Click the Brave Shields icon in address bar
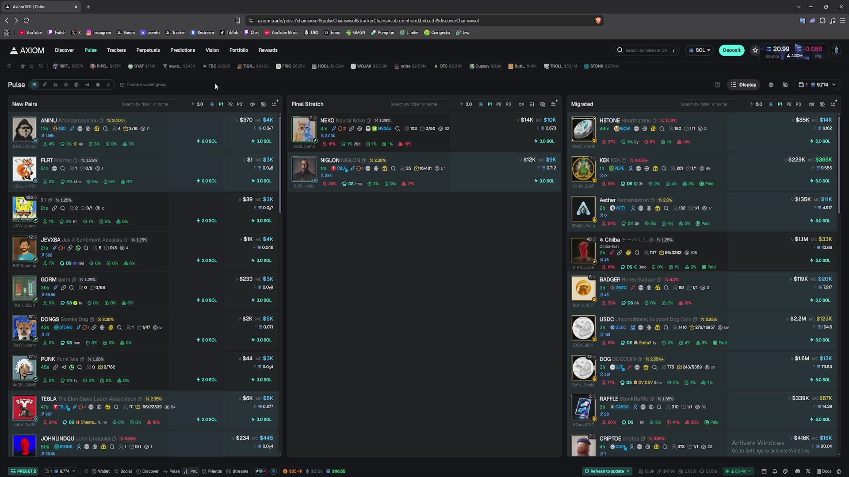This screenshot has height=477, width=849. (598, 20)
